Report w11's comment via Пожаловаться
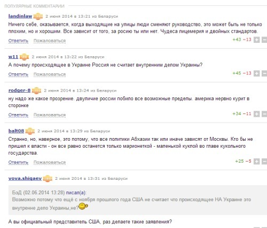This screenshot has height=228, width=267. [50, 74]
